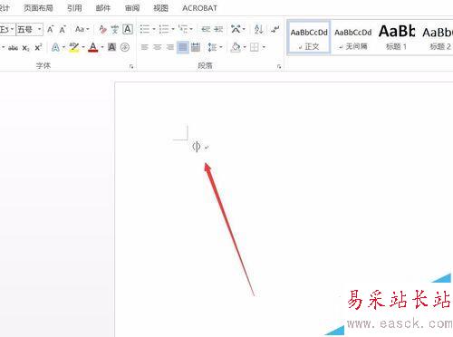Apply the 标题 1 style
Image resolution: width=453 pixels, height=337 pixels.
(396, 38)
